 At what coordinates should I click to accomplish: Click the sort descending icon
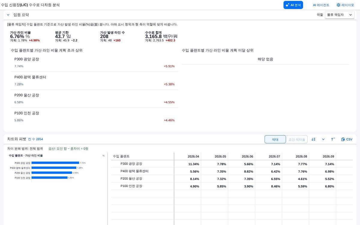point(313,139)
